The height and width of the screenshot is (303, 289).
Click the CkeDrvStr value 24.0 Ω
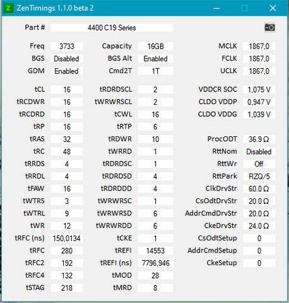tap(259, 226)
